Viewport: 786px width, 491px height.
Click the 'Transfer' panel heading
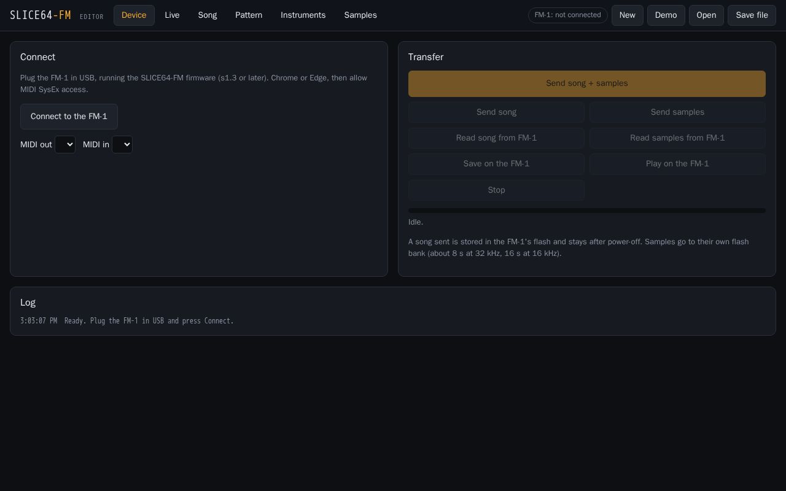pos(426,57)
